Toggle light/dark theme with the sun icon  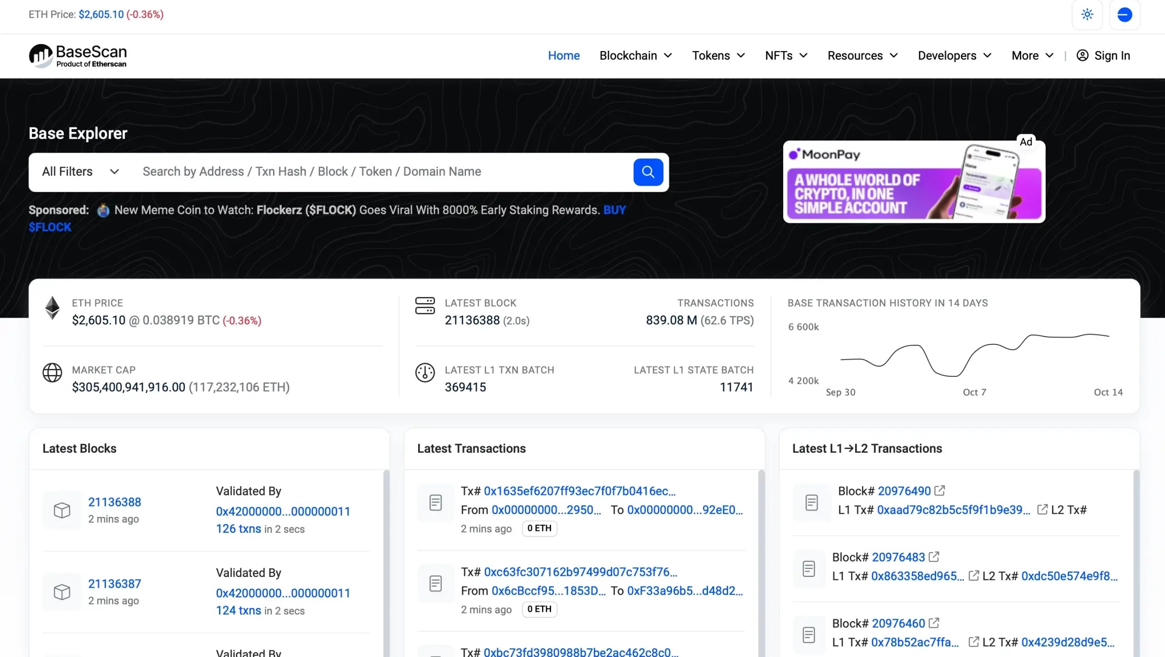[1087, 15]
